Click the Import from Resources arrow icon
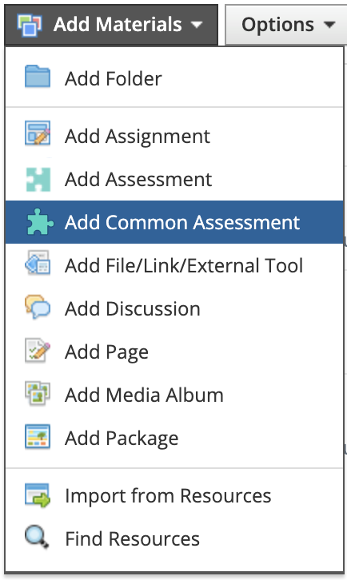The height and width of the screenshot is (580, 347). [x=38, y=495]
